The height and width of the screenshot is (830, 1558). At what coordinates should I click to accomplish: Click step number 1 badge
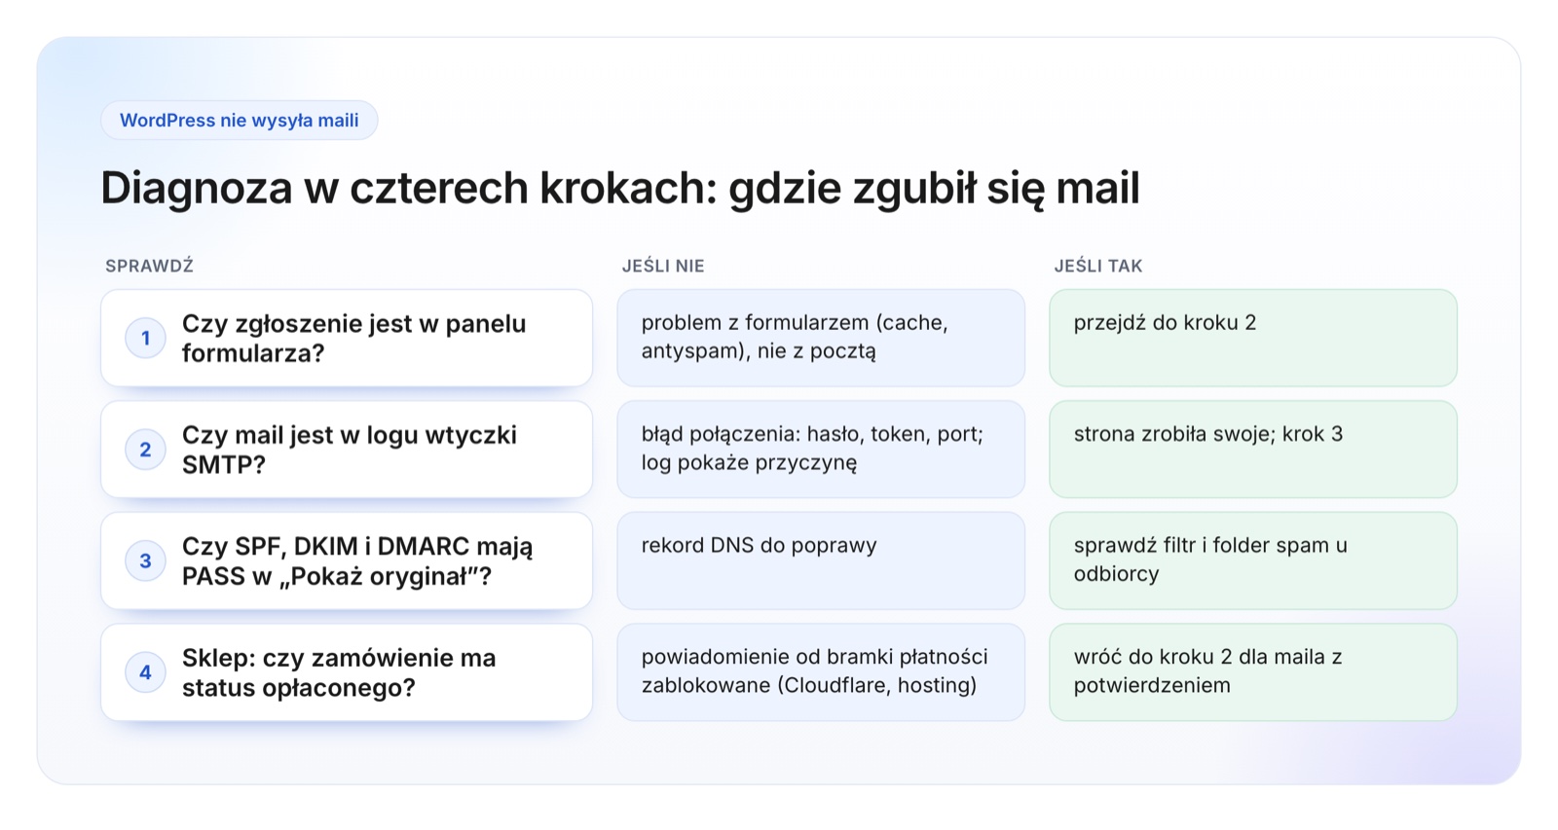pyautogui.click(x=145, y=338)
